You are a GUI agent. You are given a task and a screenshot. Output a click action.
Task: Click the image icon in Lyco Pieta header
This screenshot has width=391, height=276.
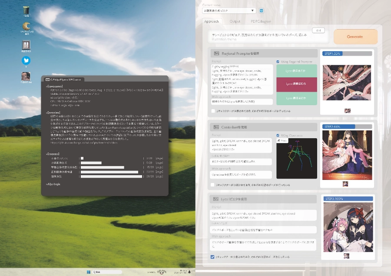215,199
